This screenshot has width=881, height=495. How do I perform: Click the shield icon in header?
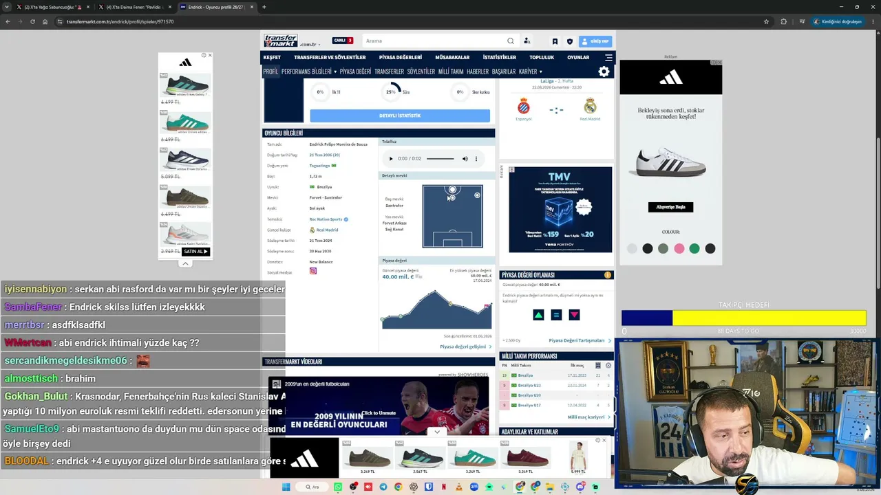click(x=569, y=41)
